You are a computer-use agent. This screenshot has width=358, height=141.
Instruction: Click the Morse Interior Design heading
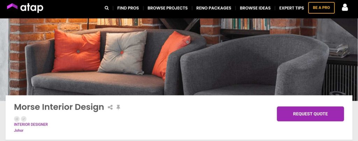point(59,107)
